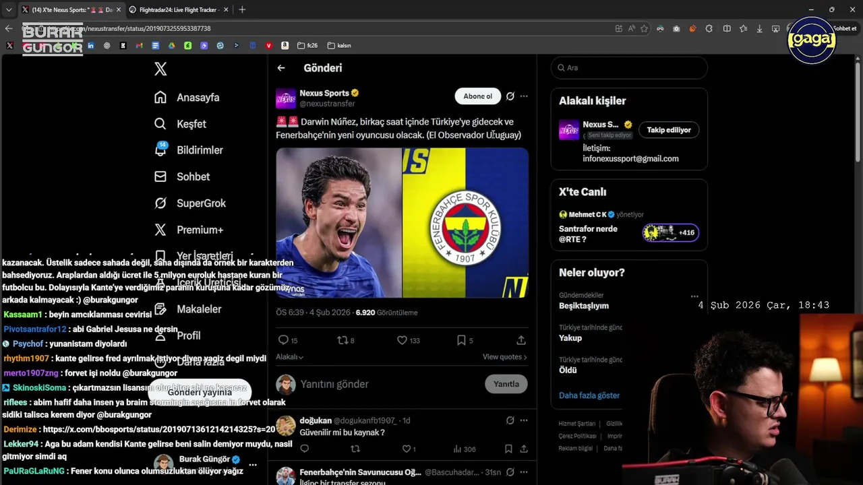Expand the tab search dropdown arrow

(x=9, y=9)
